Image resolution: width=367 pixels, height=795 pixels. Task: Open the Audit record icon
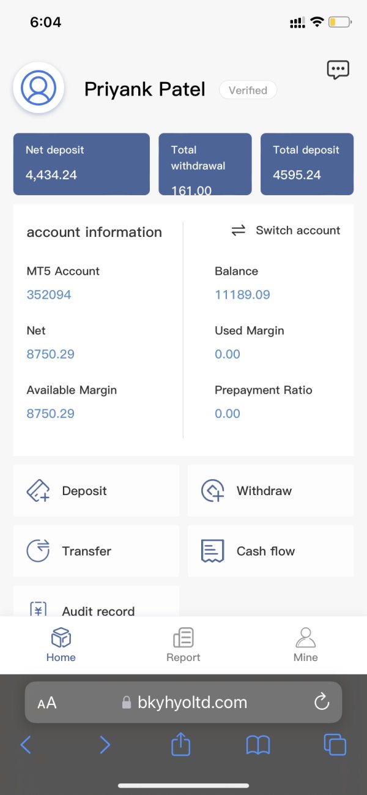(x=38, y=609)
